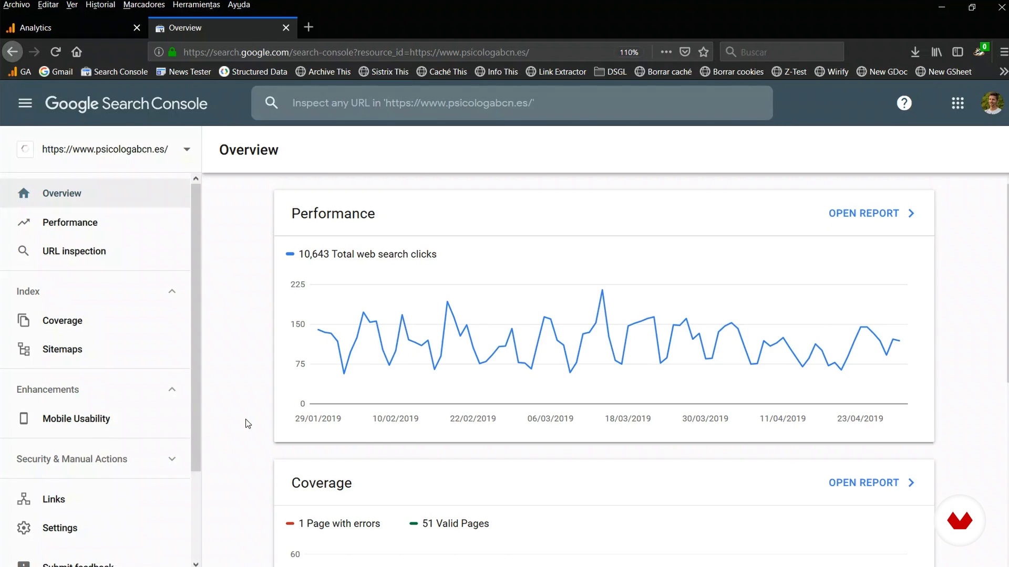Click the Coverage pages icon
The width and height of the screenshot is (1009, 567).
(x=24, y=320)
